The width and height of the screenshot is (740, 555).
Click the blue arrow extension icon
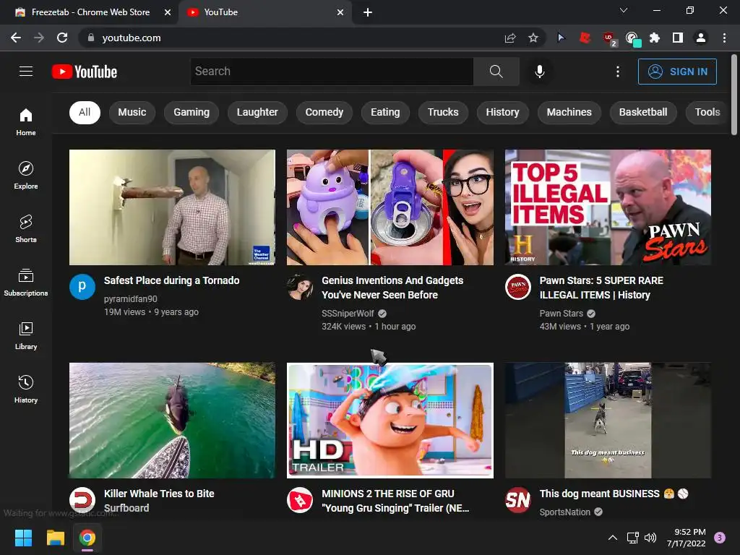click(x=561, y=38)
